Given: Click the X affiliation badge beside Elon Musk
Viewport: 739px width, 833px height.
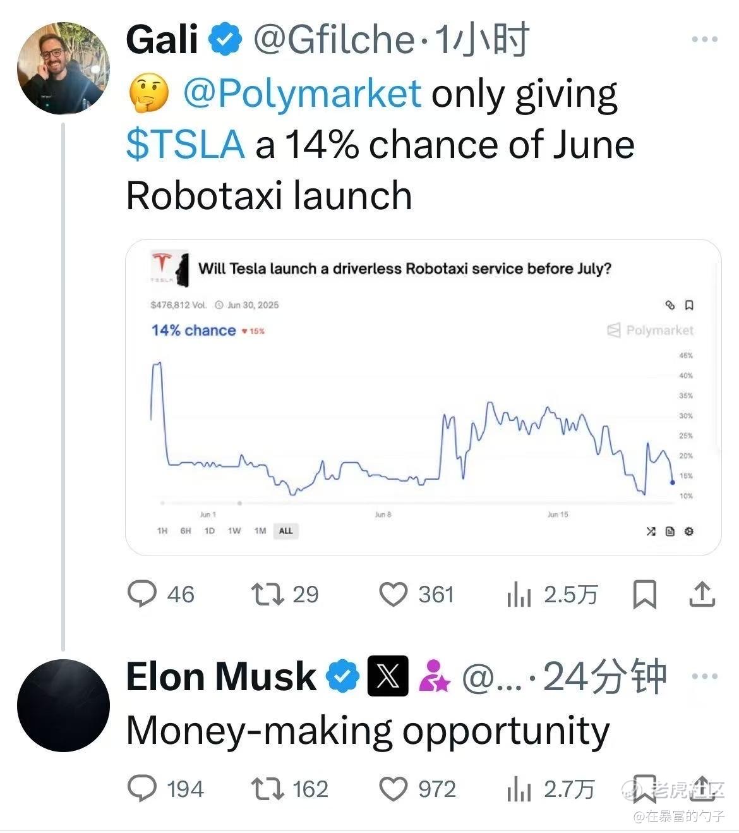Looking at the screenshot, I should [388, 676].
